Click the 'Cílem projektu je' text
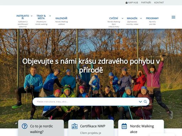 coord(91,133)
